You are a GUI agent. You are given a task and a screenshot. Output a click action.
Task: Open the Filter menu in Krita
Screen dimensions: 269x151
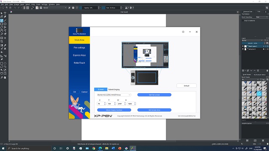33,4
